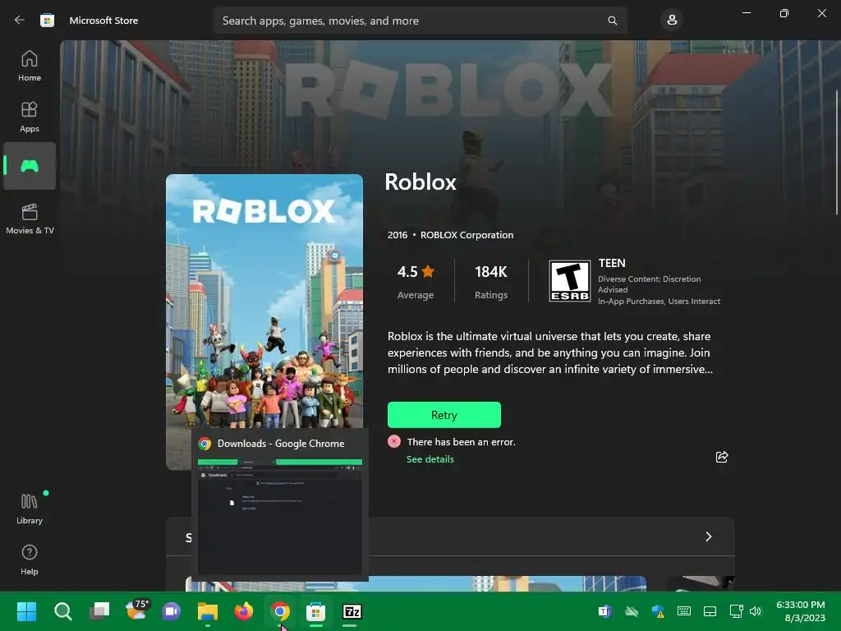Open the volume speaker icon

tap(756, 611)
